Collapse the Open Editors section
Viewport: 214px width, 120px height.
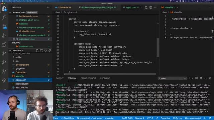pos(10,12)
